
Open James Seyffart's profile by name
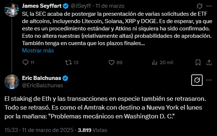point(42,6)
